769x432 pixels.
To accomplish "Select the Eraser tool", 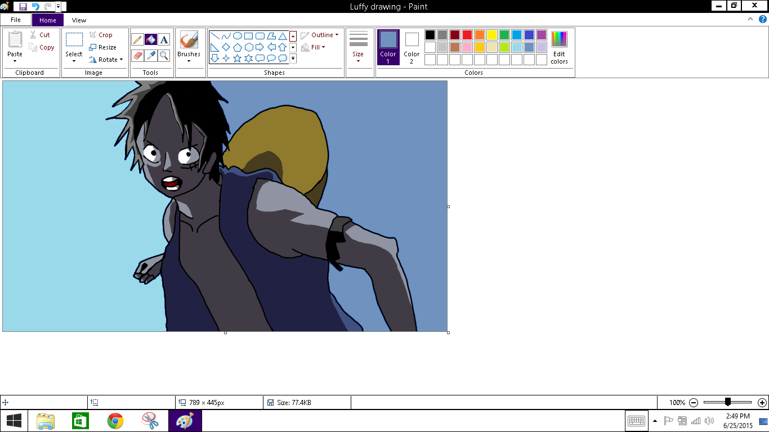I will click(x=137, y=55).
